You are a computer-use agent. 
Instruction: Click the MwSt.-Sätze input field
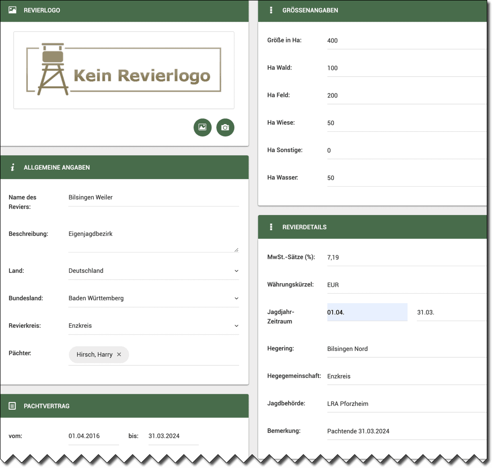406,258
